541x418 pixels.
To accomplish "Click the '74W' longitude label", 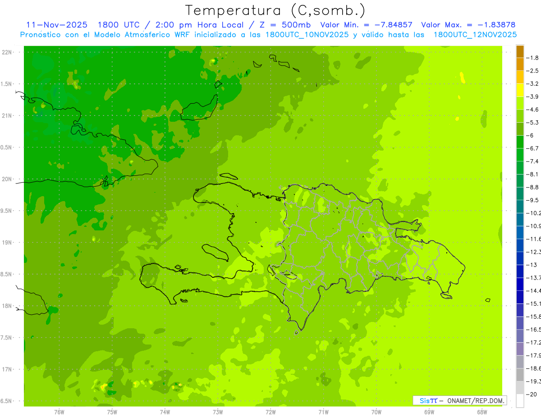I will [x=165, y=412].
